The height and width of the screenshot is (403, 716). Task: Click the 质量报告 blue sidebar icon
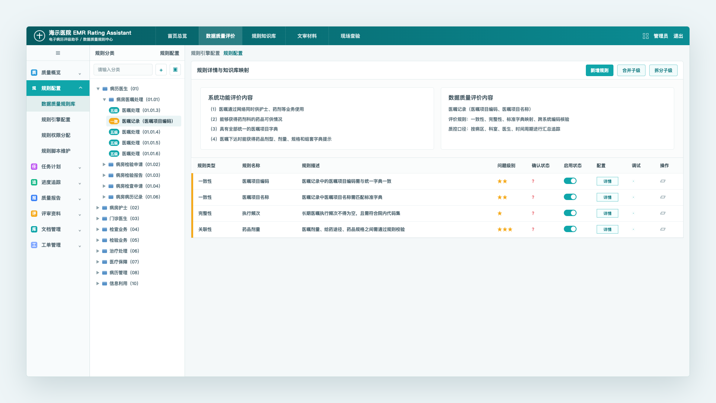(x=34, y=198)
